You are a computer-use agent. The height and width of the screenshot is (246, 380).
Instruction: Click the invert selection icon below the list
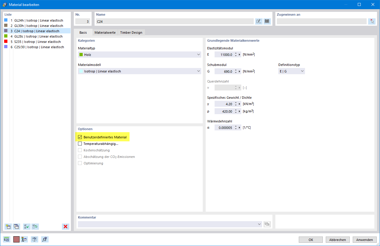[35, 226]
